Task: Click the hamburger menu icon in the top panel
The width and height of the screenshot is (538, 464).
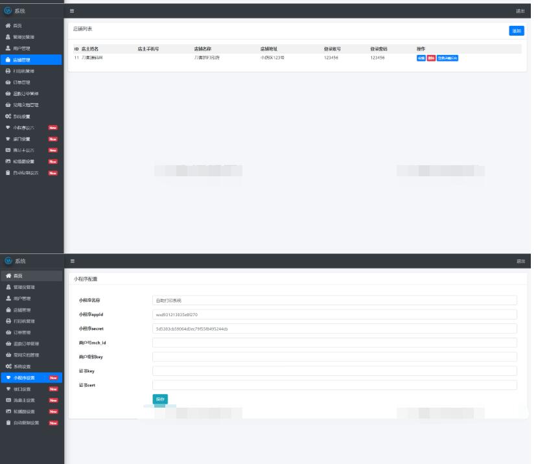Action: pyautogui.click(x=72, y=11)
